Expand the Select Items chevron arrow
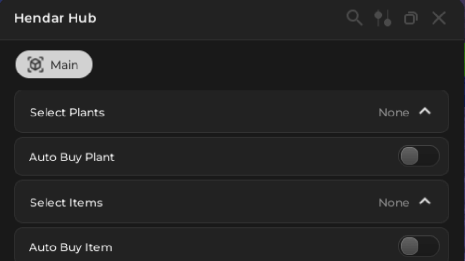The height and width of the screenshot is (261, 465). [x=425, y=202]
